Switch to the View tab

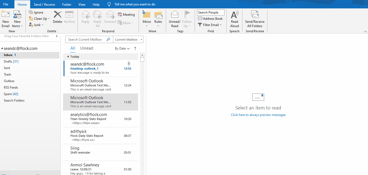pyautogui.click(x=82, y=4)
